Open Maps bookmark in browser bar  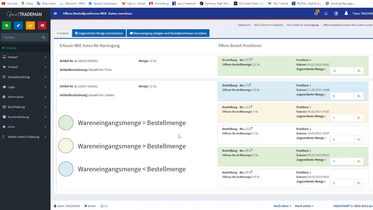[x=28, y=3]
